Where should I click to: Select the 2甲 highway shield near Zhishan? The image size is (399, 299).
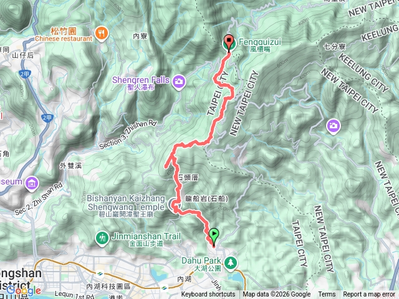(47, 118)
